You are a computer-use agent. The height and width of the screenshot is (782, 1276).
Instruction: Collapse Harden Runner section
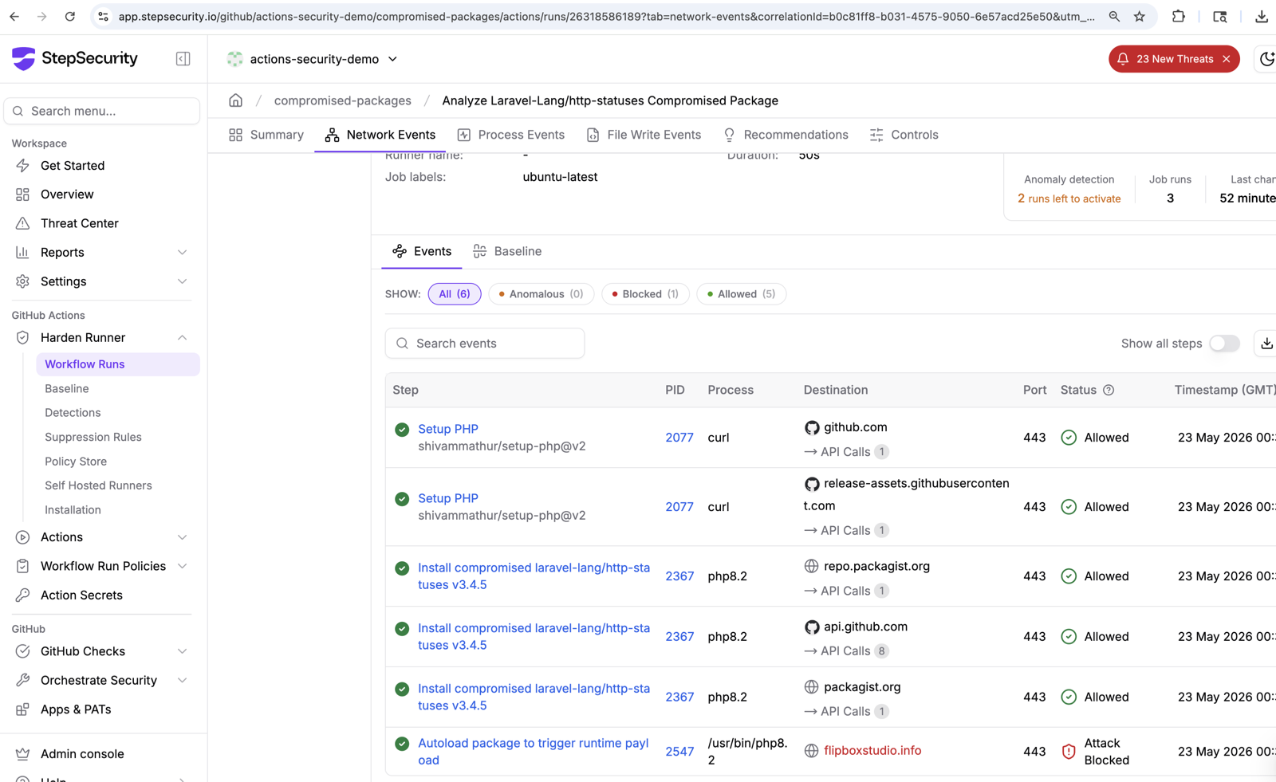[182, 338]
